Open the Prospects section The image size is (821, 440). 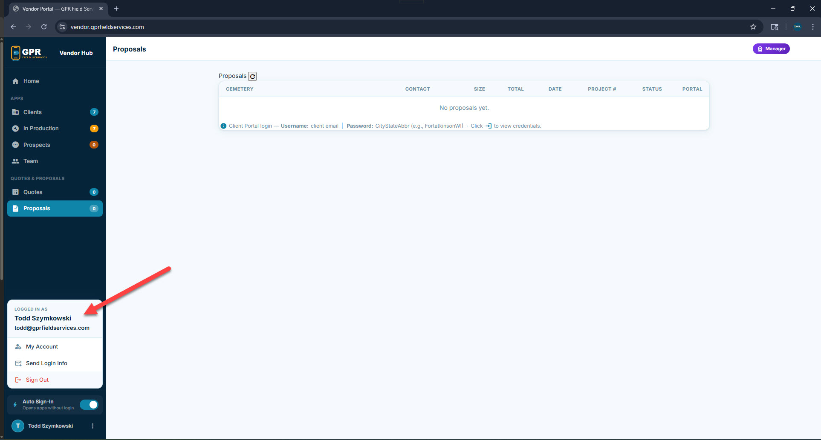point(37,145)
